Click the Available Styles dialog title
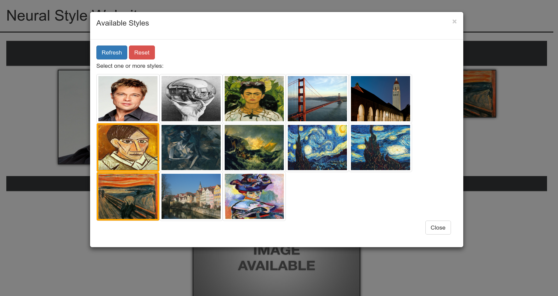Screen dimensions: 558x296 pyautogui.click(x=123, y=23)
